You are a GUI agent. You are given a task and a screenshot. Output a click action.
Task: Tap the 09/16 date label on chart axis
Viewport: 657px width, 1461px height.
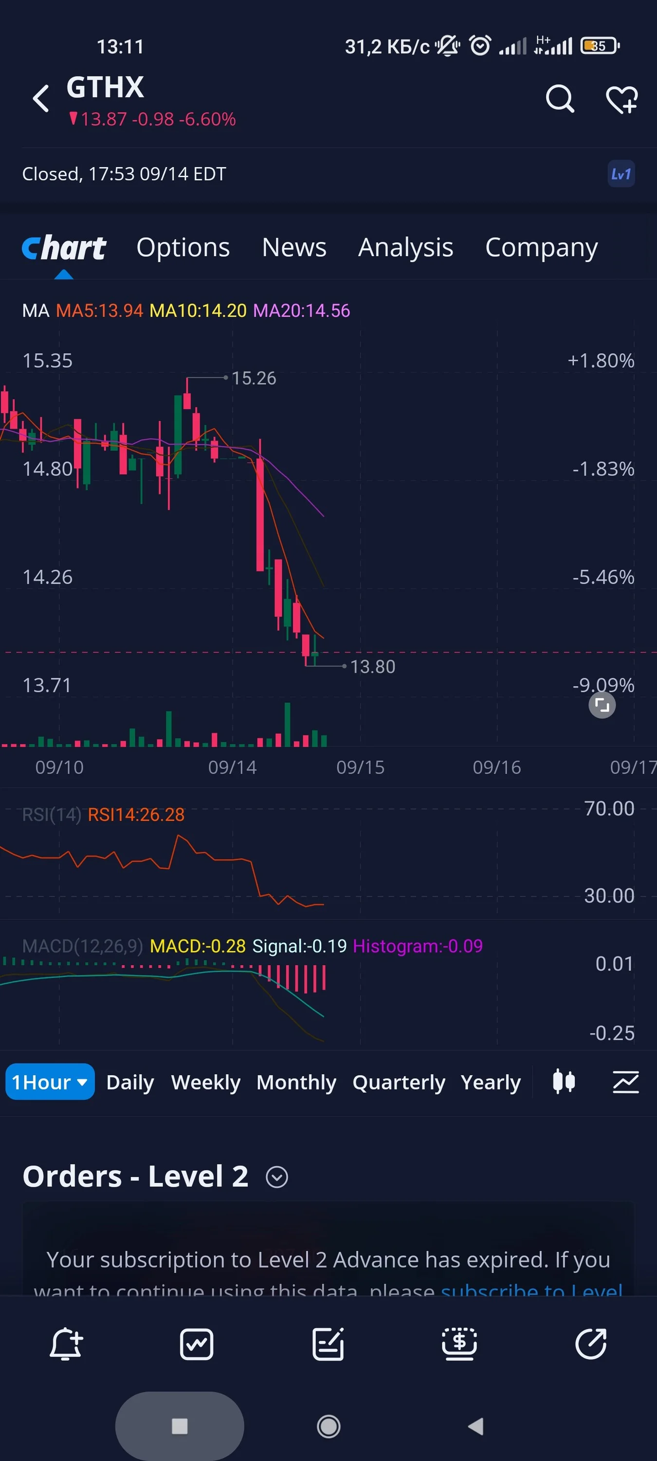(497, 768)
